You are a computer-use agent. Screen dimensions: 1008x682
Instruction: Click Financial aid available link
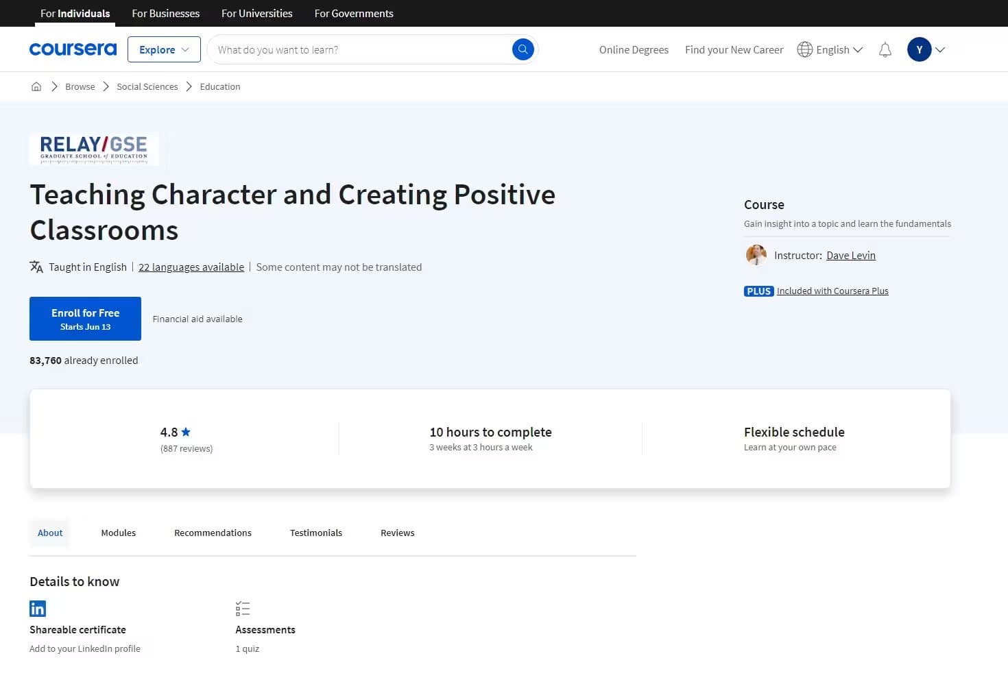(197, 319)
